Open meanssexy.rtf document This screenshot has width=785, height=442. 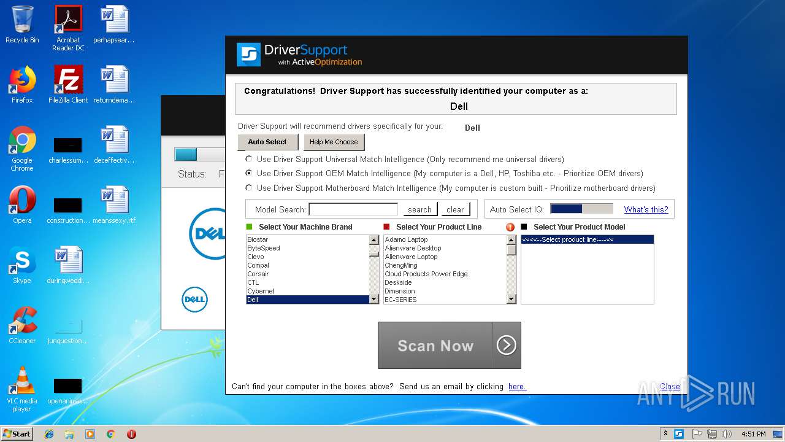pos(114,204)
